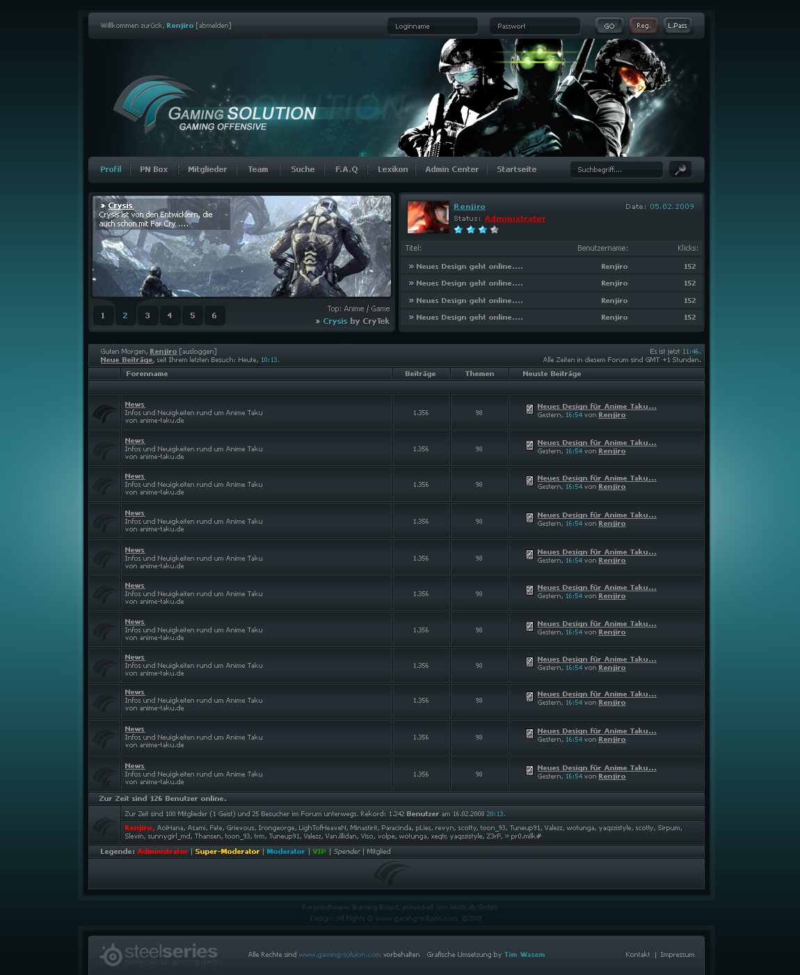The height and width of the screenshot is (975, 800).
Task: Open the PN Box menu item
Action: (154, 169)
